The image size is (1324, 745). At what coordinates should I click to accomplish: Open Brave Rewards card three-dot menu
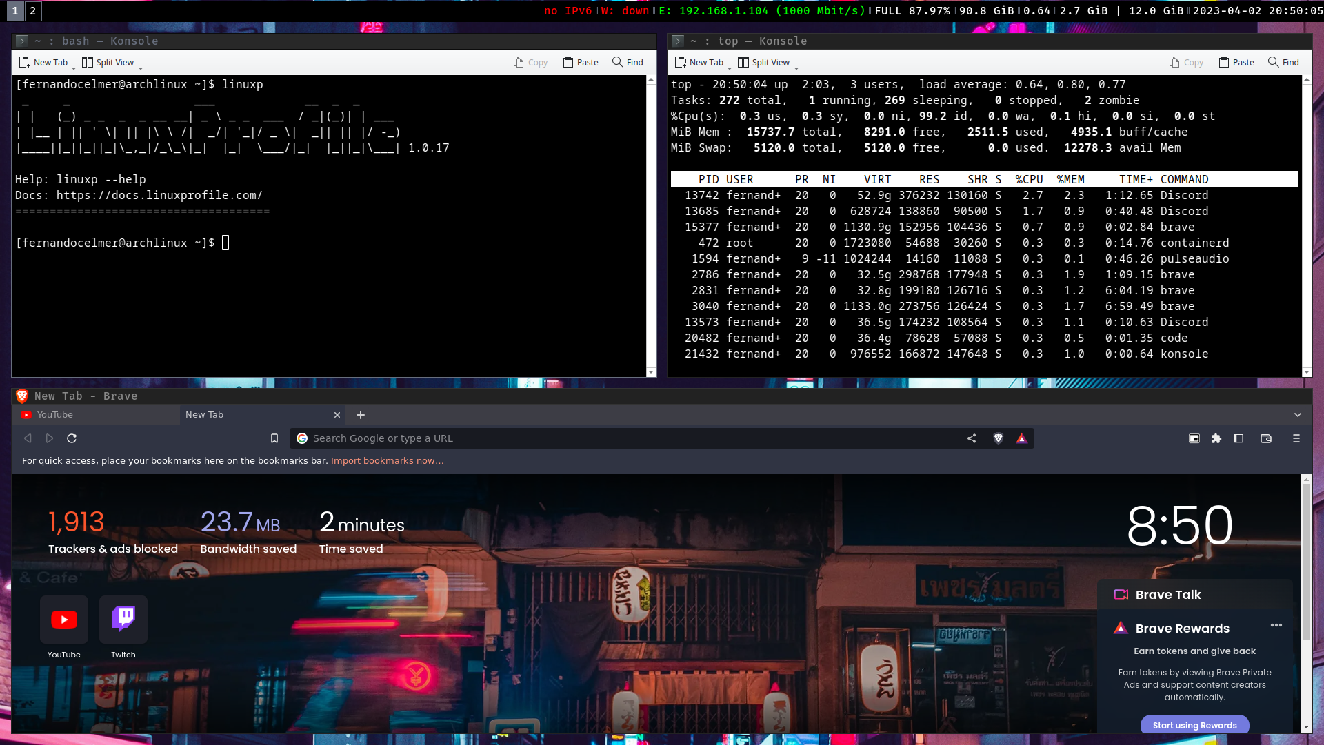click(1276, 625)
